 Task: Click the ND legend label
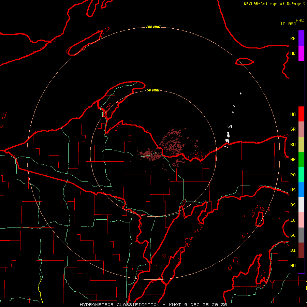pyautogui.click(x=293, y=266)
